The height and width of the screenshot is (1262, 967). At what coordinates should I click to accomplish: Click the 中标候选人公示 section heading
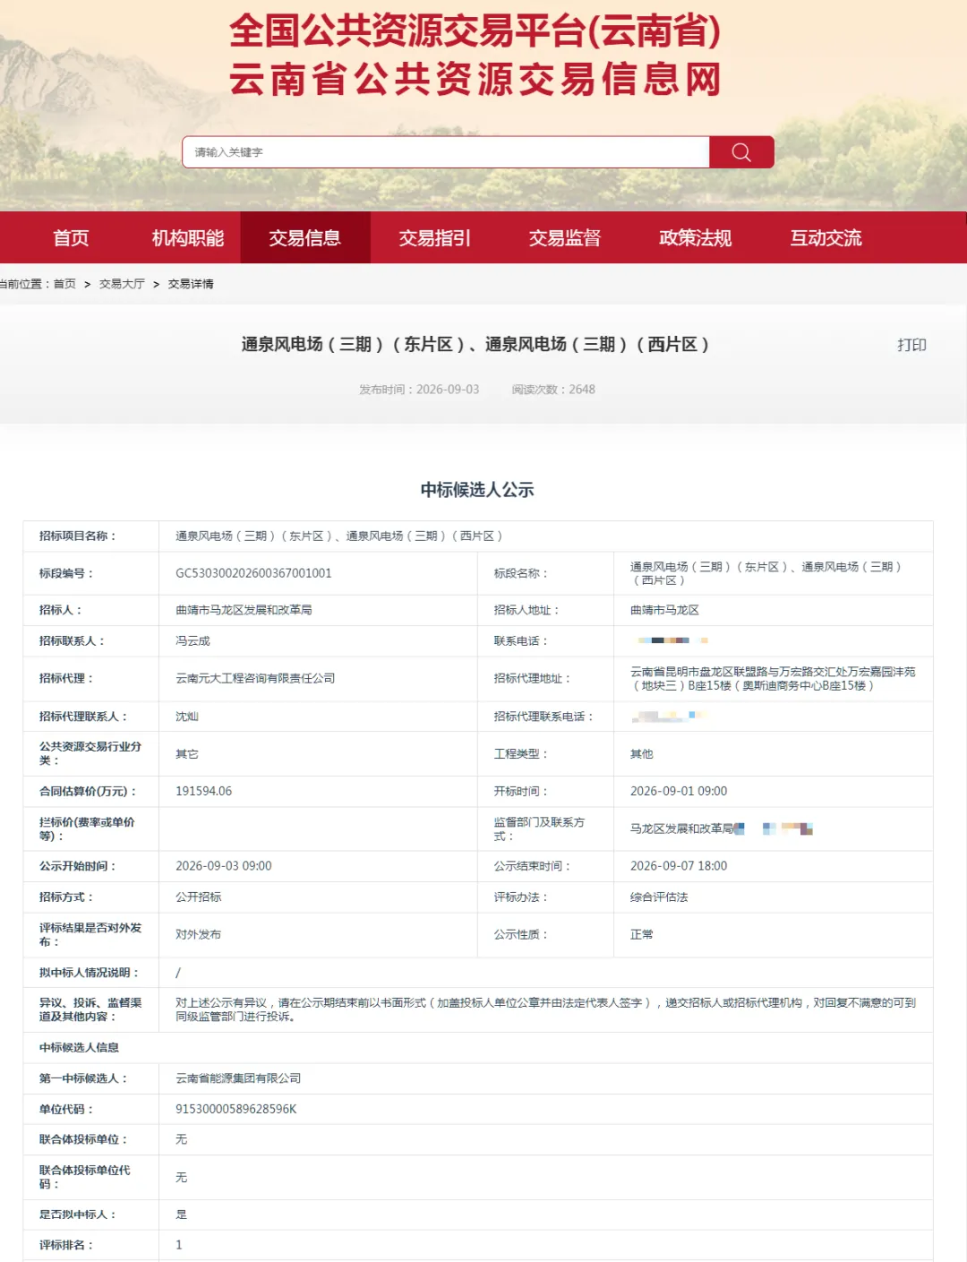click(x=477, y=490)
